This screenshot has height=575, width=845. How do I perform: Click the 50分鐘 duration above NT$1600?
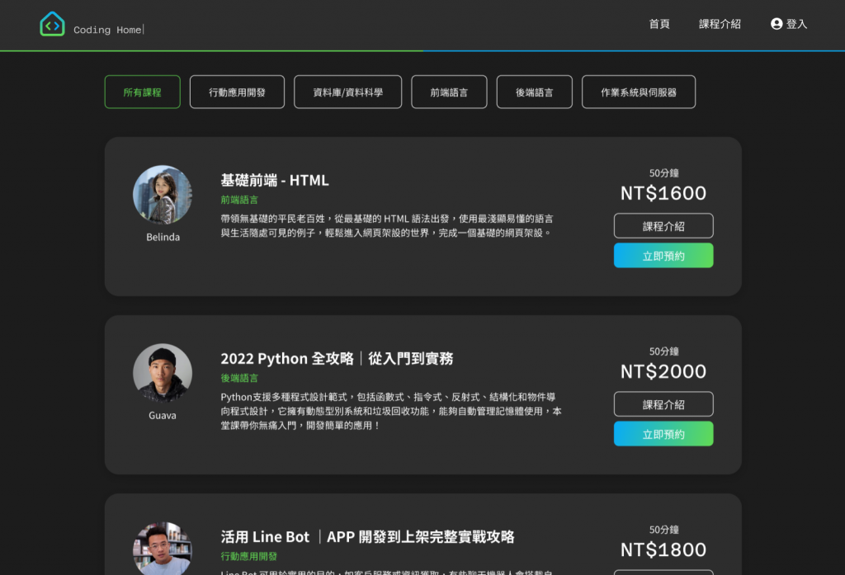(663, 173)
